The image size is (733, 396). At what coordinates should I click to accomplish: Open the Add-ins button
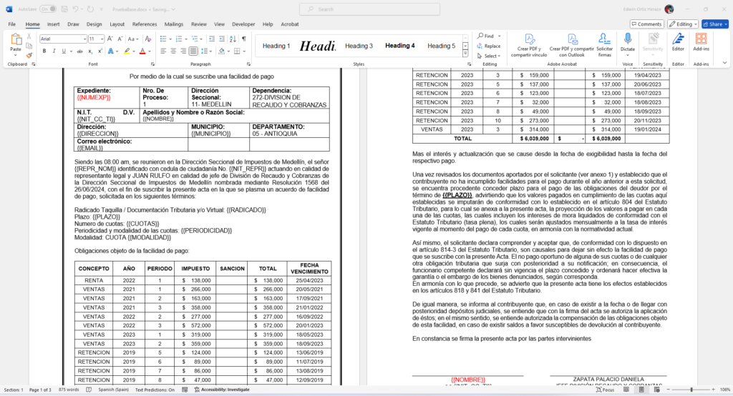pyautogui.click(x=701, y=42)
